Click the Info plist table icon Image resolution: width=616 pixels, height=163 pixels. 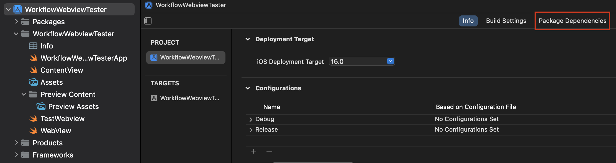point(33,46)
